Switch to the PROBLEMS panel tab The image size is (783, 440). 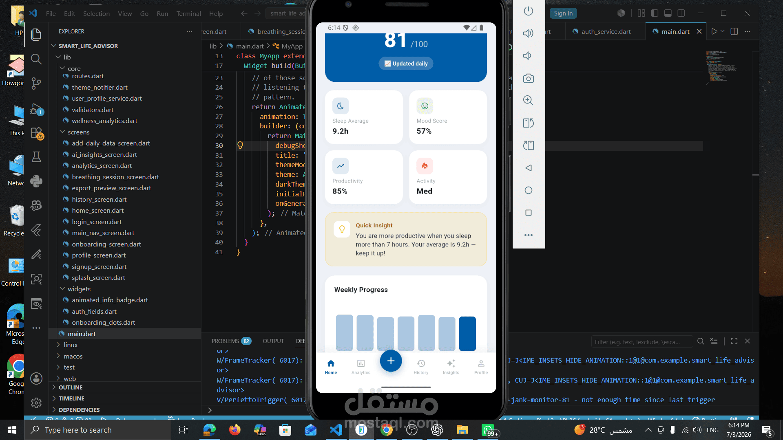click(x=231, y=341)
